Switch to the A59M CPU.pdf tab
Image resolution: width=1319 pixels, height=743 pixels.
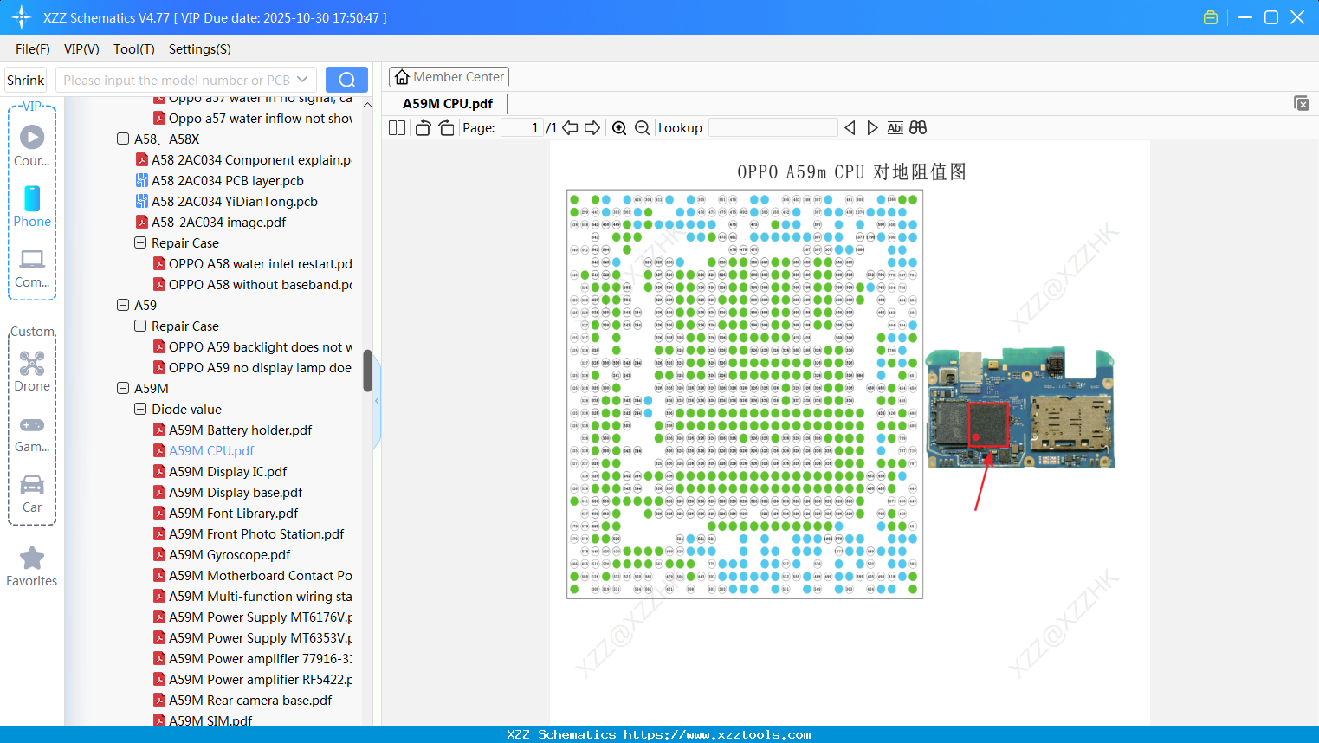coord(448,104)
